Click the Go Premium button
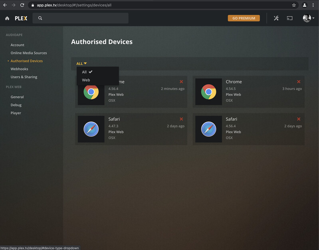Screen dimensions: 319x250 click(244, 18)
